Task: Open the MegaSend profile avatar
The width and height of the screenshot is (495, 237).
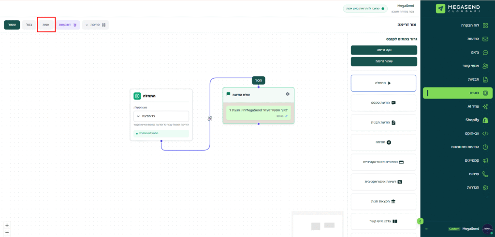Action: (x=487, y=228)
